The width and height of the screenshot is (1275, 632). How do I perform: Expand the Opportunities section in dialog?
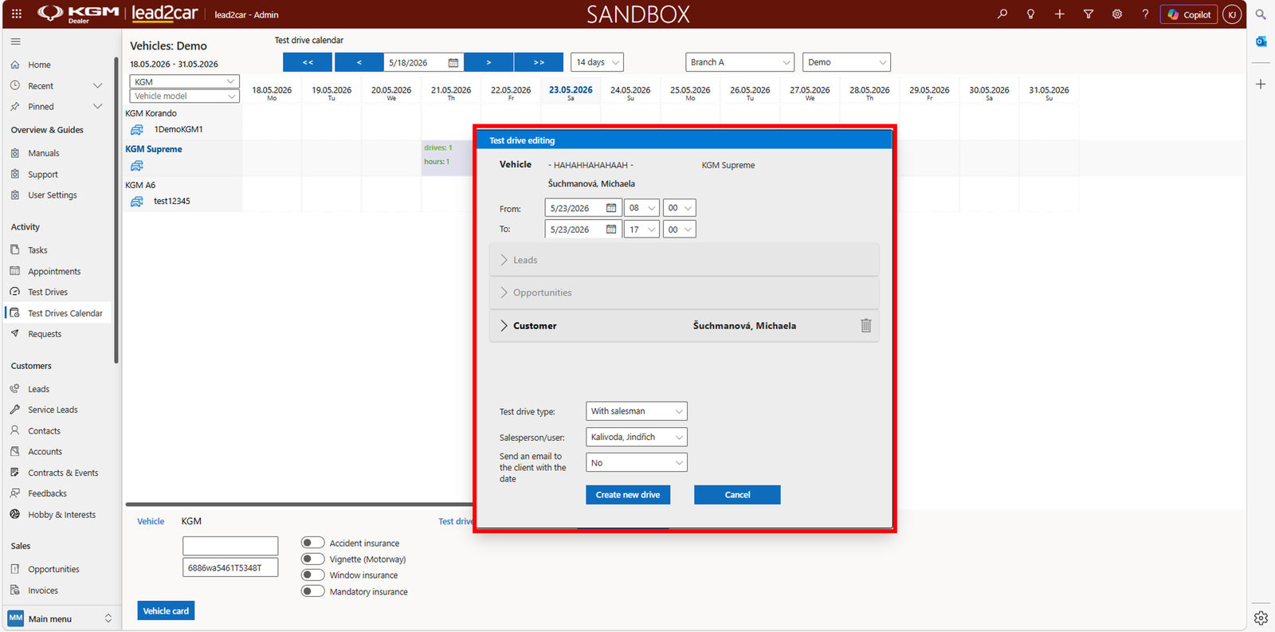pos(685,292)
